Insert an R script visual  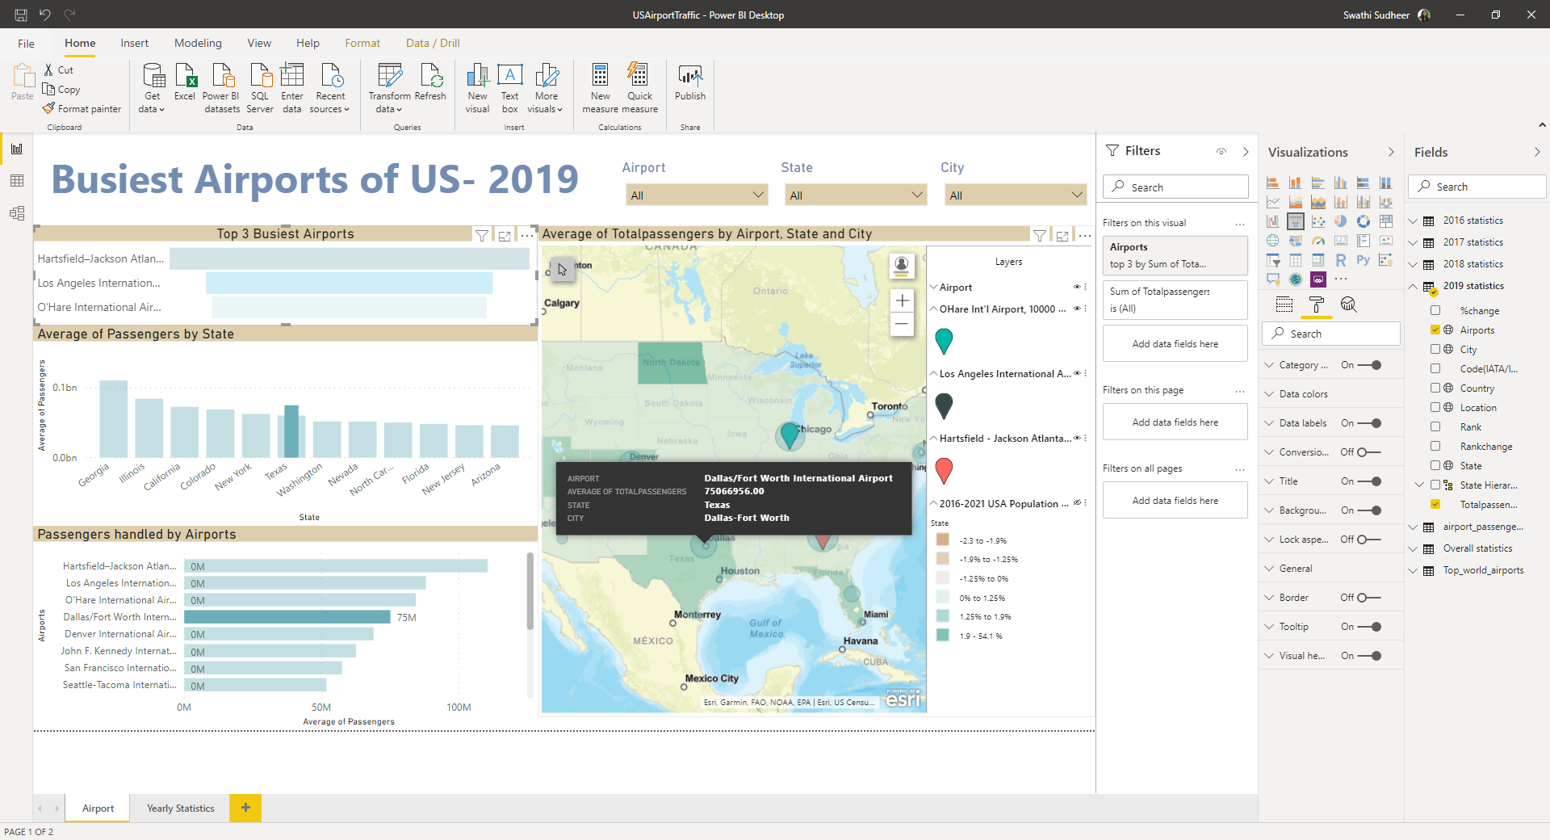pyautogui.click(x=1341, y=260)
